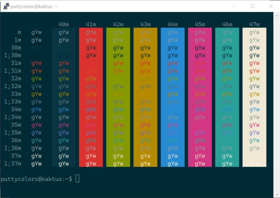Click the 37m row label

coord(16,156)
